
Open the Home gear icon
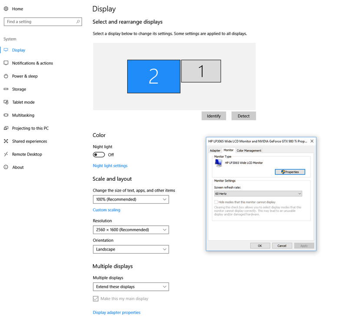[7, 8]
